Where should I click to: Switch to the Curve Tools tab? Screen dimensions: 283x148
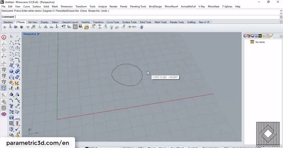112,22
